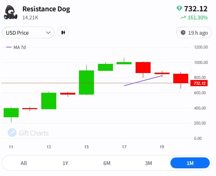Click the MA 7d legend entry
Screen dimensions: 216x176
pos(16,47)
